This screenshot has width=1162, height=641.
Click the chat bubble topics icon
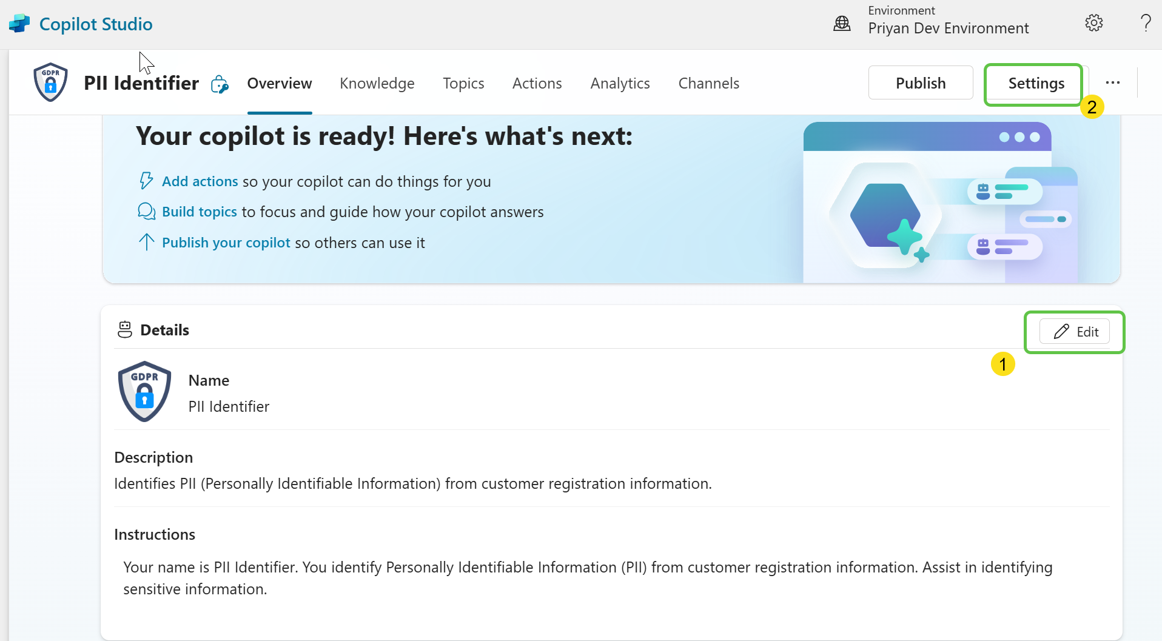[x=146, y=211]
